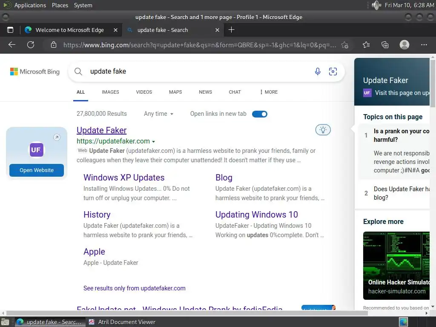The height and width of the screenshot is (327, 436).
Task: Click the lightbulb insights icon
Action: (x=323, y=130)
